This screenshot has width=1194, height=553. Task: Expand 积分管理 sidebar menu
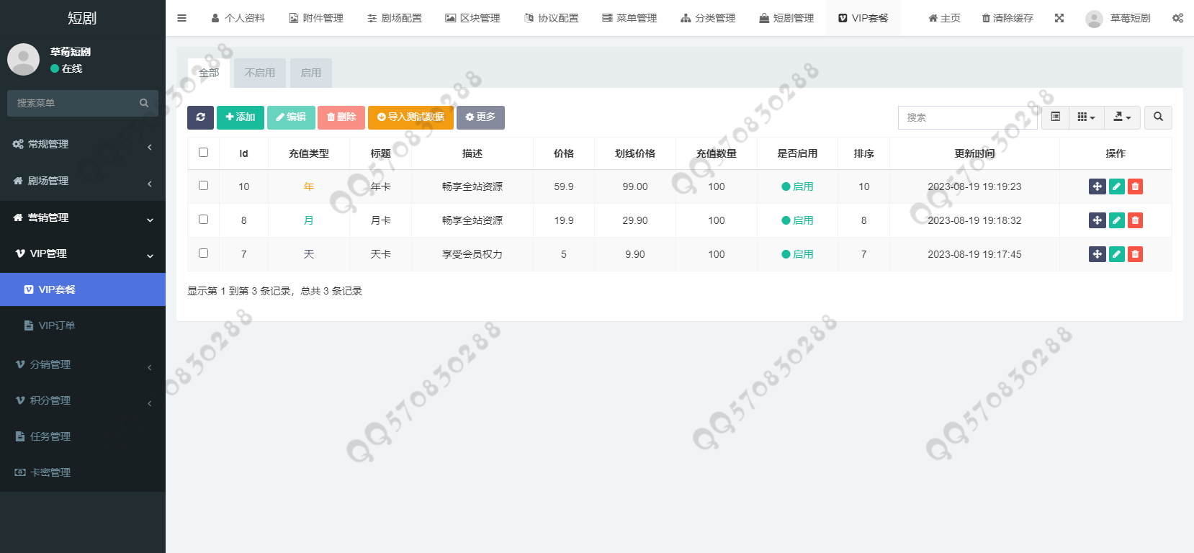pyautogui.click(x=83, y=400)
